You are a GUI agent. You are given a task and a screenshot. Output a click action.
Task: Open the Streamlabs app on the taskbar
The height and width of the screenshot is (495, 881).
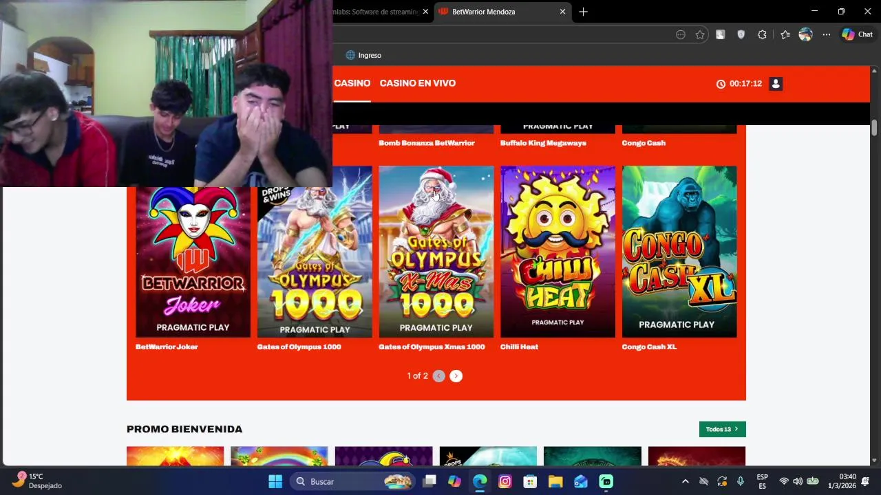[606, 482]
